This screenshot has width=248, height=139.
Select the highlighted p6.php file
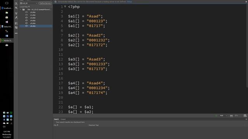36,26
